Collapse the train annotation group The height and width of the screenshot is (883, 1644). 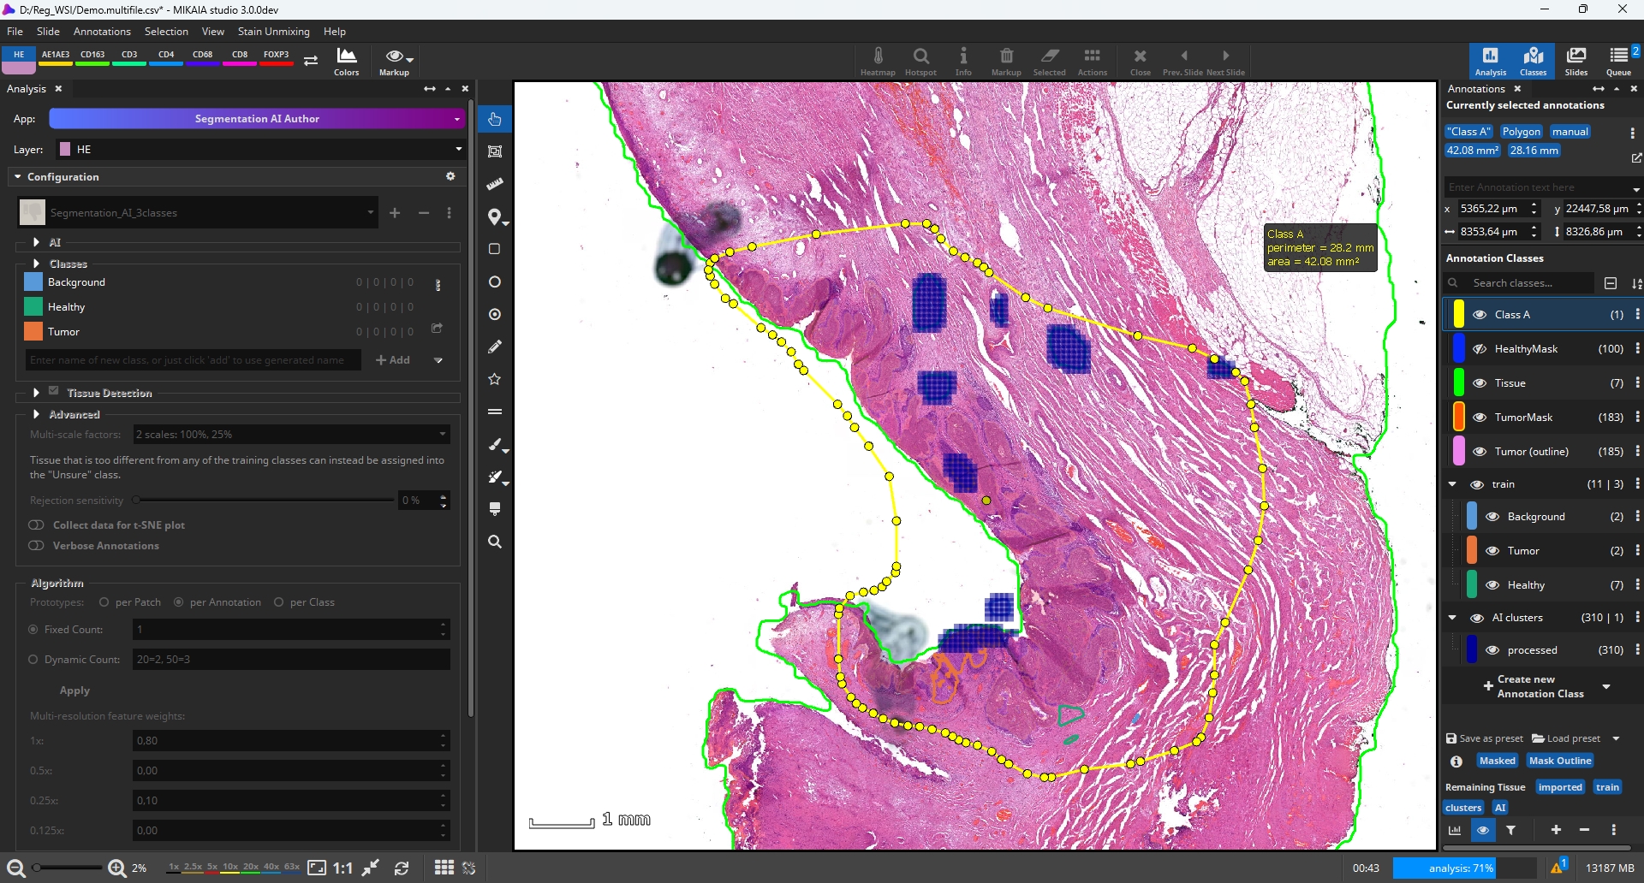(1453, 484)
